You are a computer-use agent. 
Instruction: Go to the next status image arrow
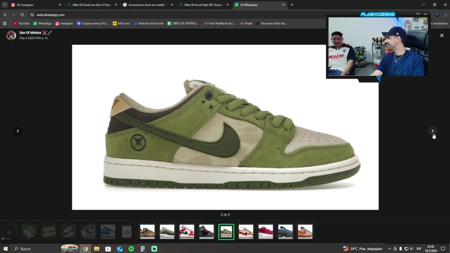coord(433,131)
